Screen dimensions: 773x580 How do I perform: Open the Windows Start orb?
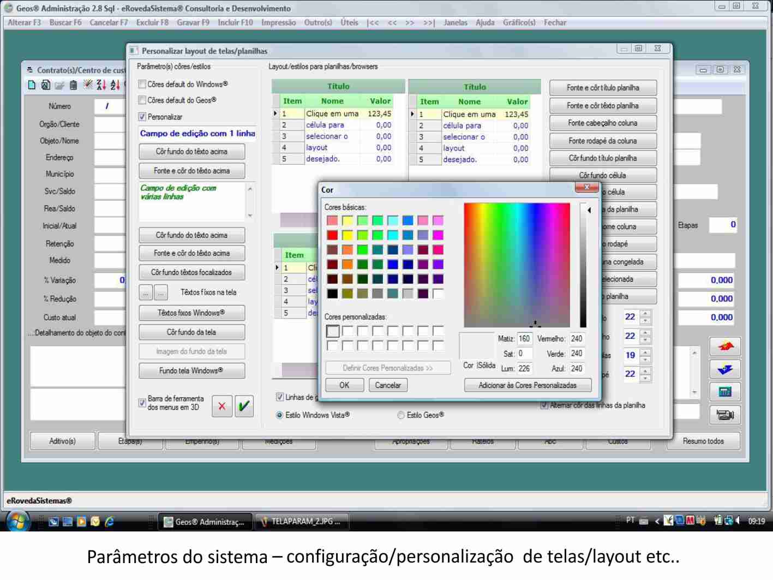point(18,521)
